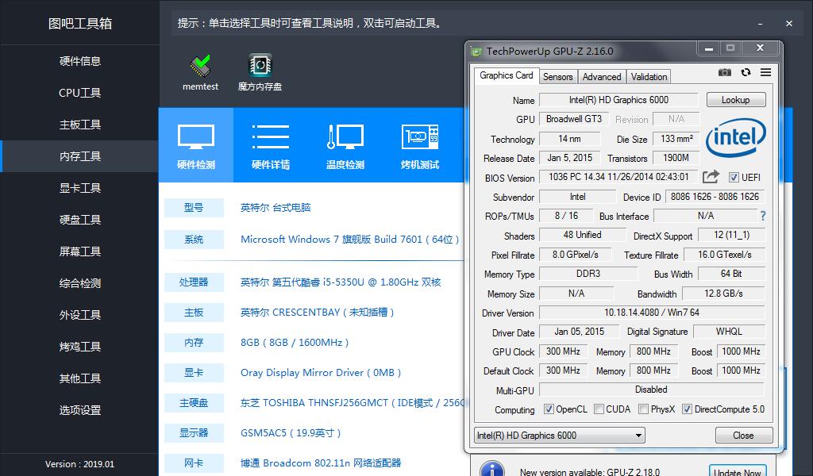Image resolution: width=813 pixels, height=476 pixels.
Task: Click the CRESCENTBAY motherboard entry
Action: 317,313
